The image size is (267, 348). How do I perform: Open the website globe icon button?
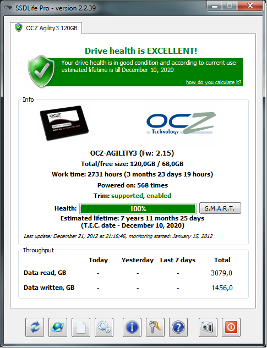58,327
